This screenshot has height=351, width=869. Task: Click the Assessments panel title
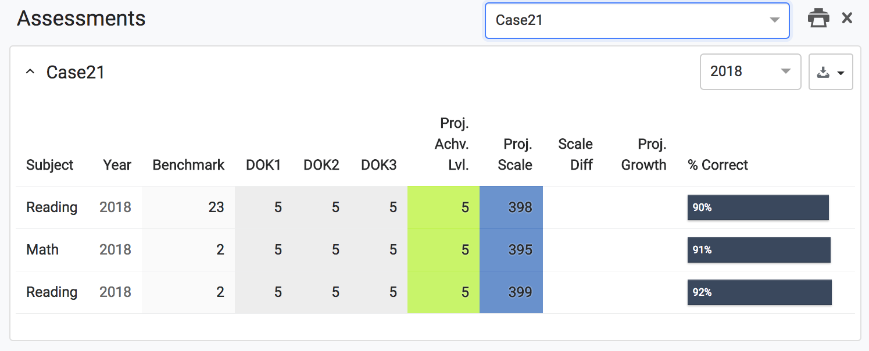coord(81,19)
